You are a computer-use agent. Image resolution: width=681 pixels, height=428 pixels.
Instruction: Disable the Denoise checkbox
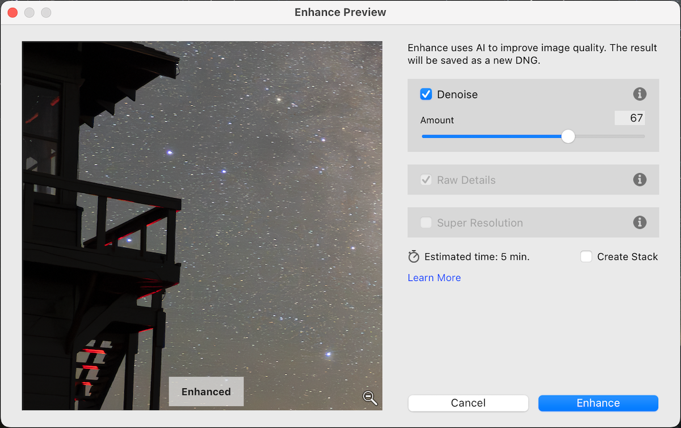(426, 94)
